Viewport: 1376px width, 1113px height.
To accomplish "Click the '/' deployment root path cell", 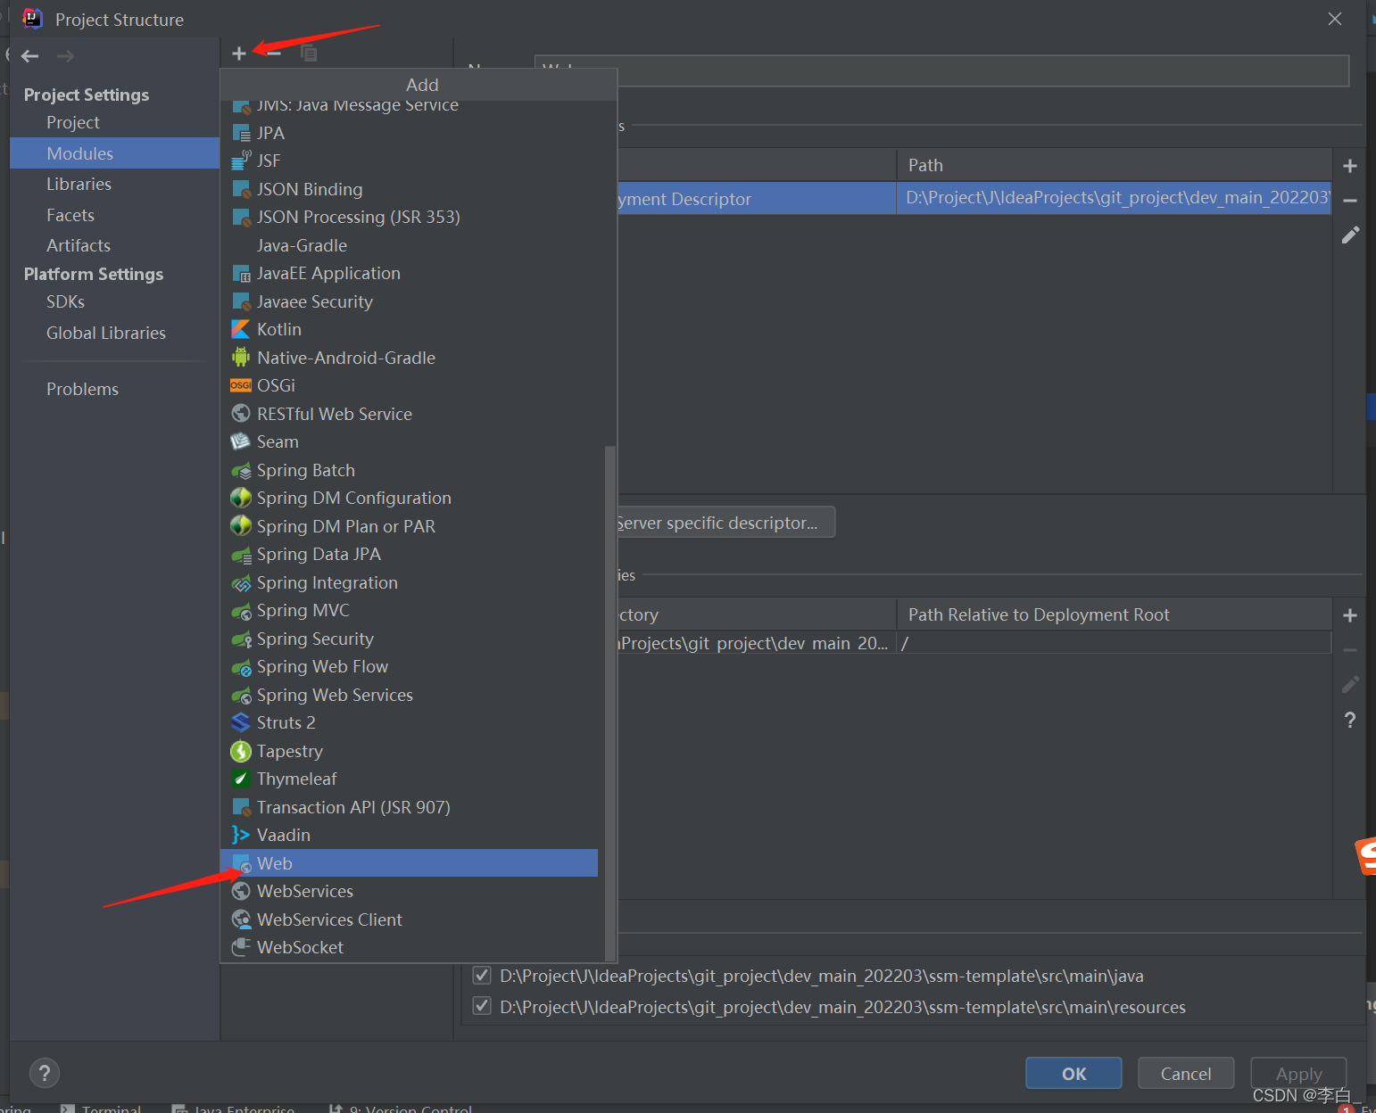I will (x=1114, y=643).
